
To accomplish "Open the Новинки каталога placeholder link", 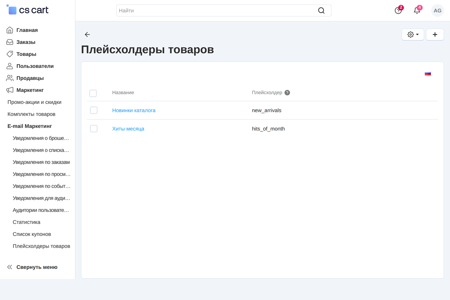I will pos(134,110).
